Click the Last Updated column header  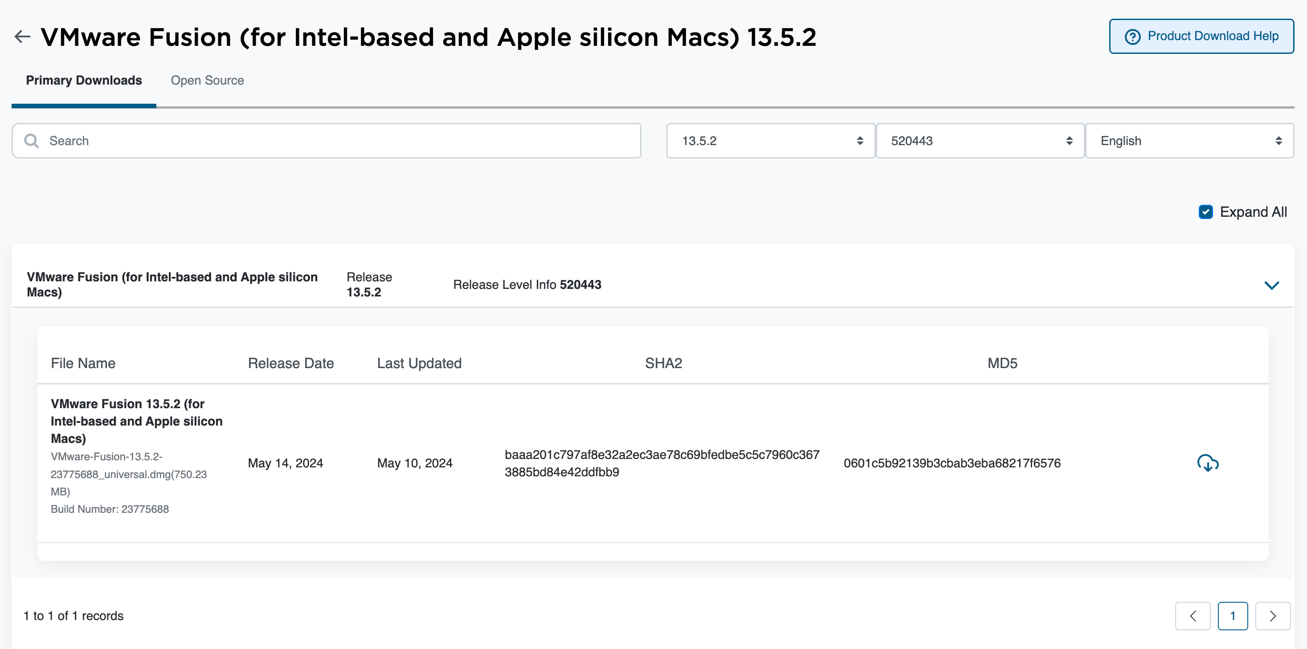[419, 363]
